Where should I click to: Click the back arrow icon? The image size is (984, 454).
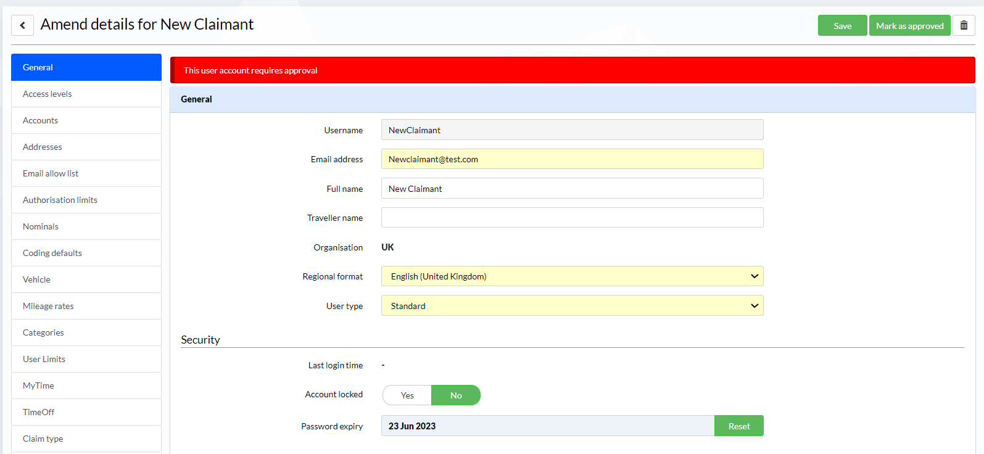pos(22,25)
